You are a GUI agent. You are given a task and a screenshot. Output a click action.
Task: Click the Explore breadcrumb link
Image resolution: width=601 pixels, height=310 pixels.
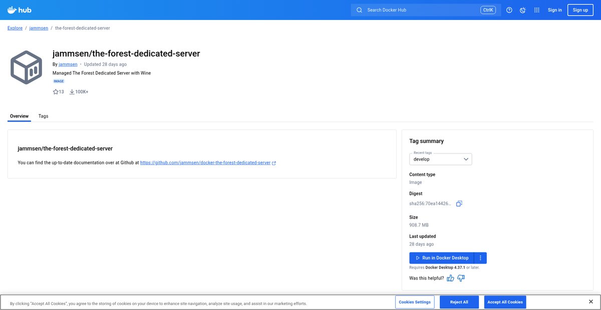[x=15, y=28]
